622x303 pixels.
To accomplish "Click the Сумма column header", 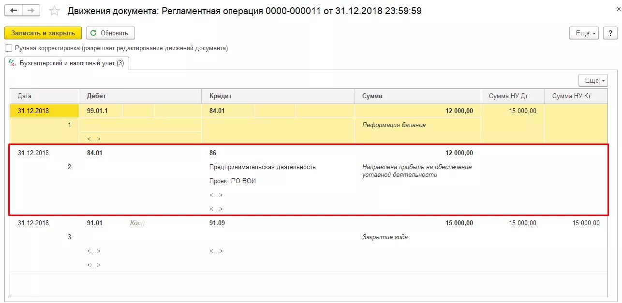I will [417, 96].
